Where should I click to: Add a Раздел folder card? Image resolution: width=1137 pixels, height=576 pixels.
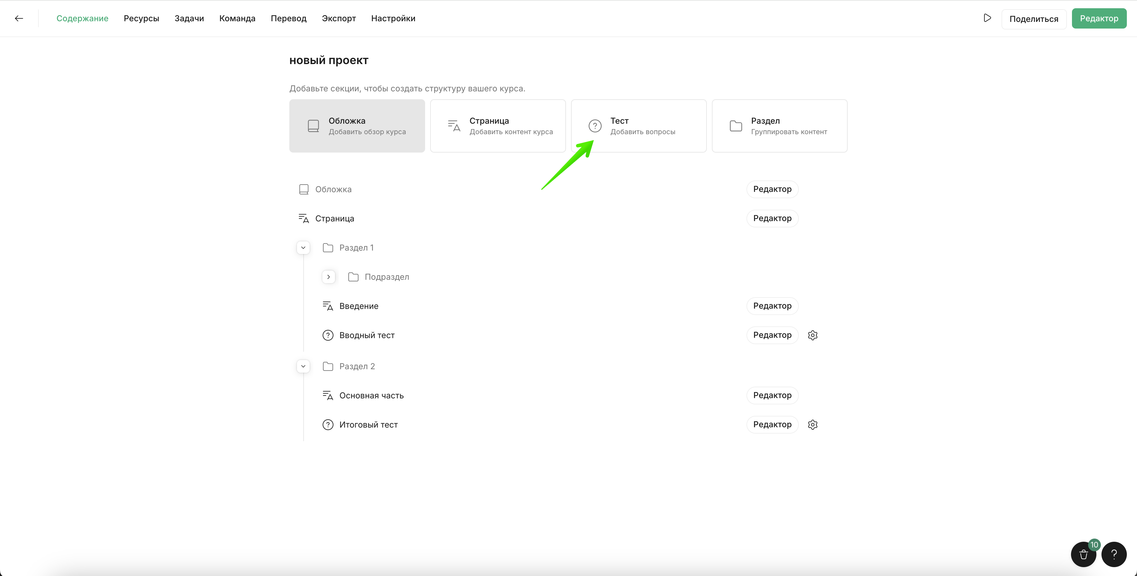point(779,126)
